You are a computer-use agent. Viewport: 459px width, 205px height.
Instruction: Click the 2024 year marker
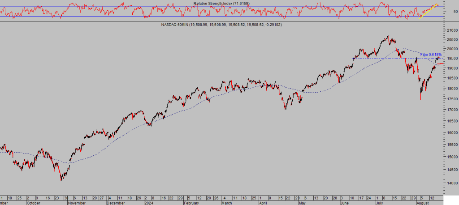click(148, 202)
